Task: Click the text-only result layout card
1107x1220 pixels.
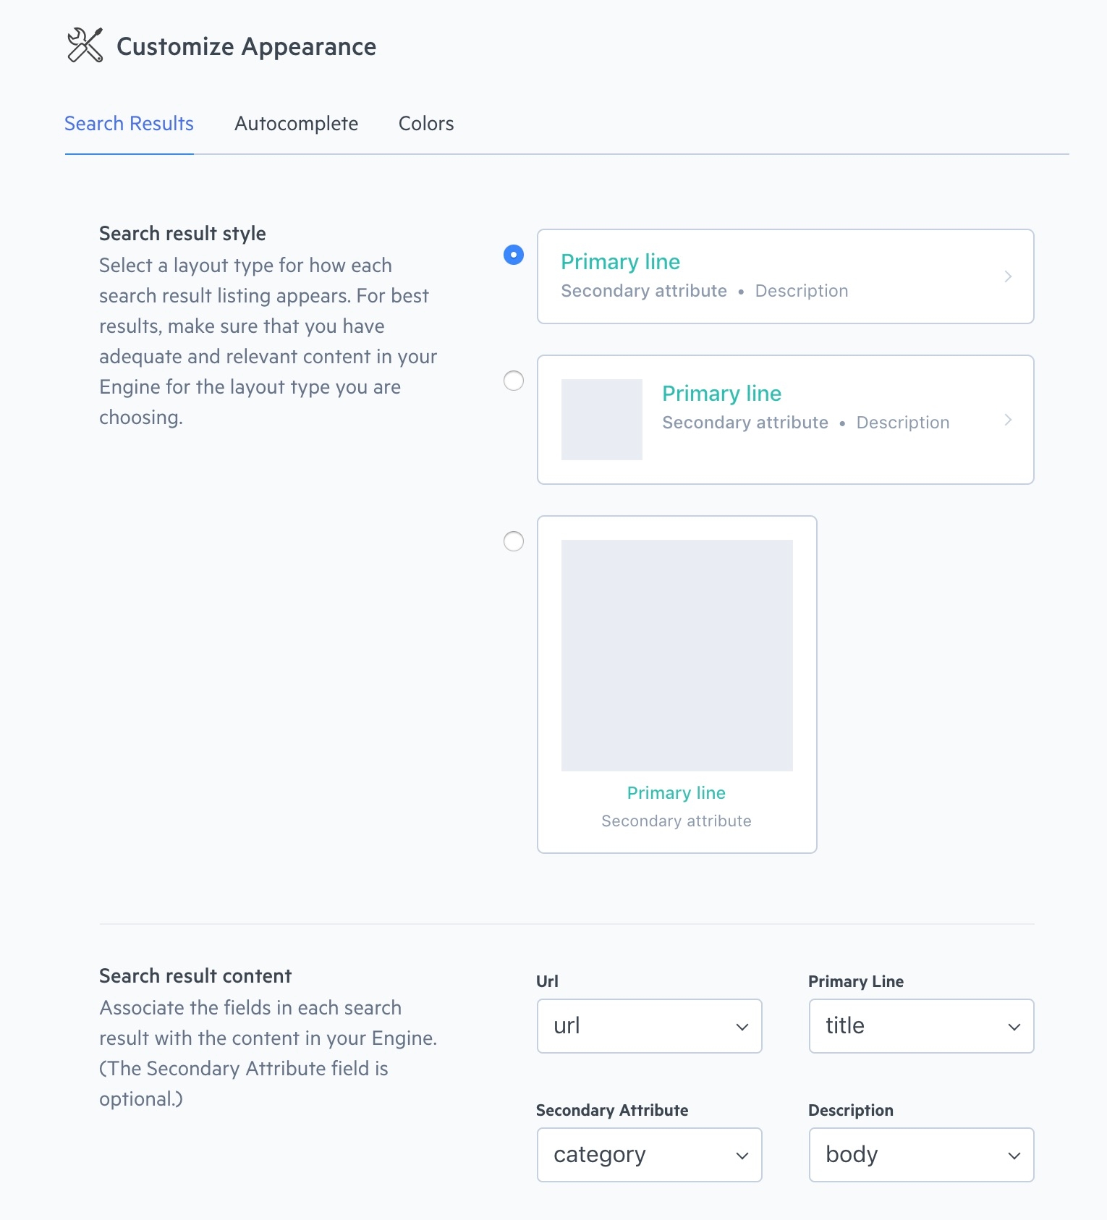Action: click(x=786, y=276)
